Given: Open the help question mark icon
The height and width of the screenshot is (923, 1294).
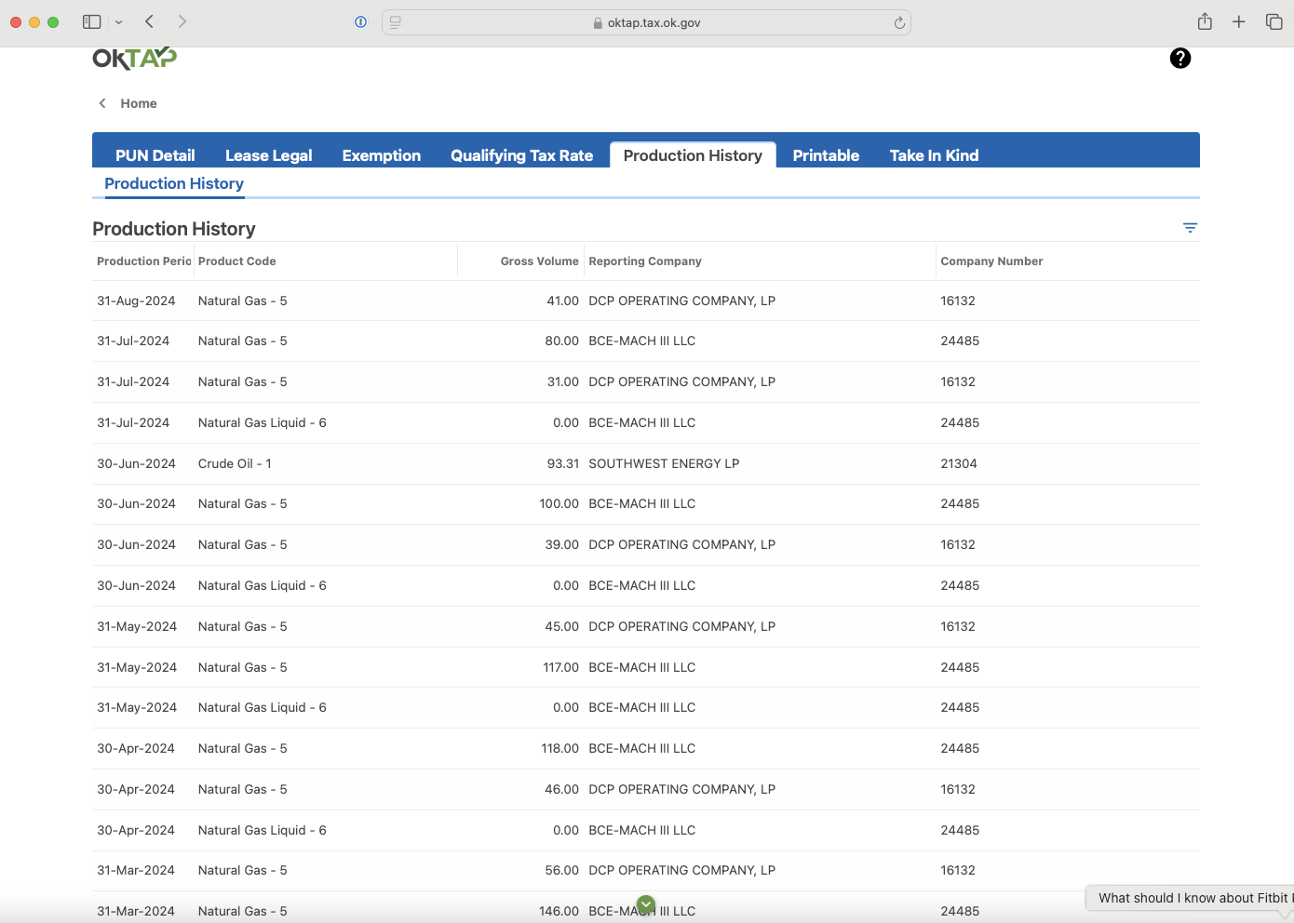Looking at the screenshot, I should pos(1179,59).
